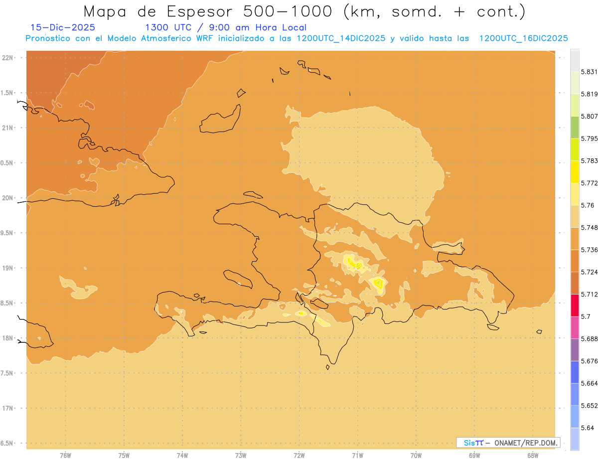The height and width of the screenshot is (462, 598).
Task: Click the legend value 5.819
Action: pos(589,94)
